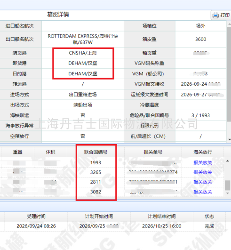Click the 进口船名航次 field label
Image resolution: width=231 pixels, height=250 pixels.
point(20,26)
